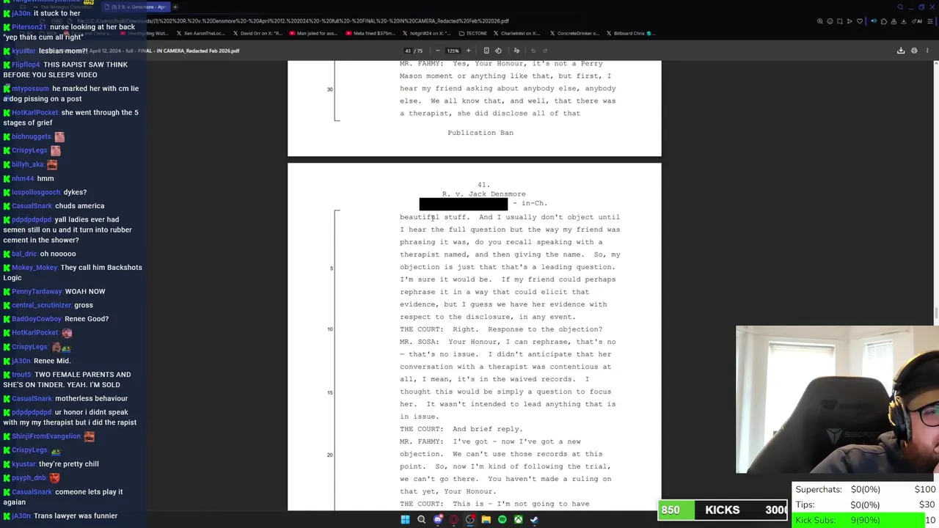Open the 'Billboard Chris' bookmark
The image size is (939, 528).
630,33
